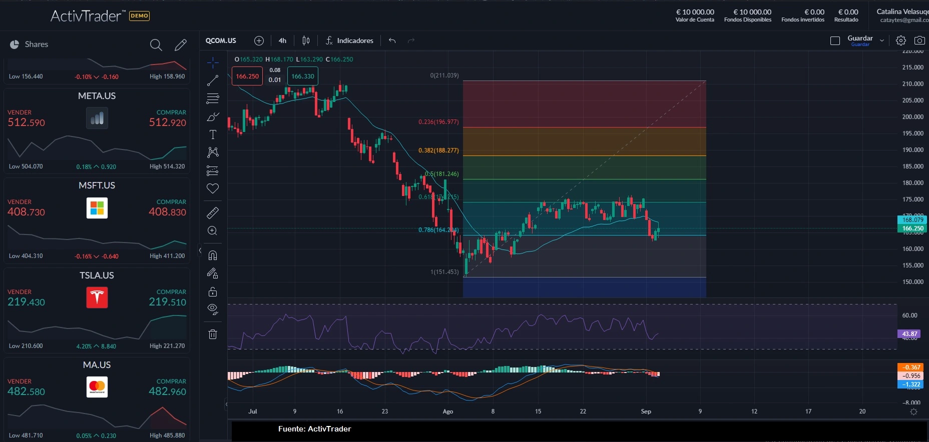929x442 pixels.
Task: Toggle visibility of drawings eye icon
Action: point(213,309)
